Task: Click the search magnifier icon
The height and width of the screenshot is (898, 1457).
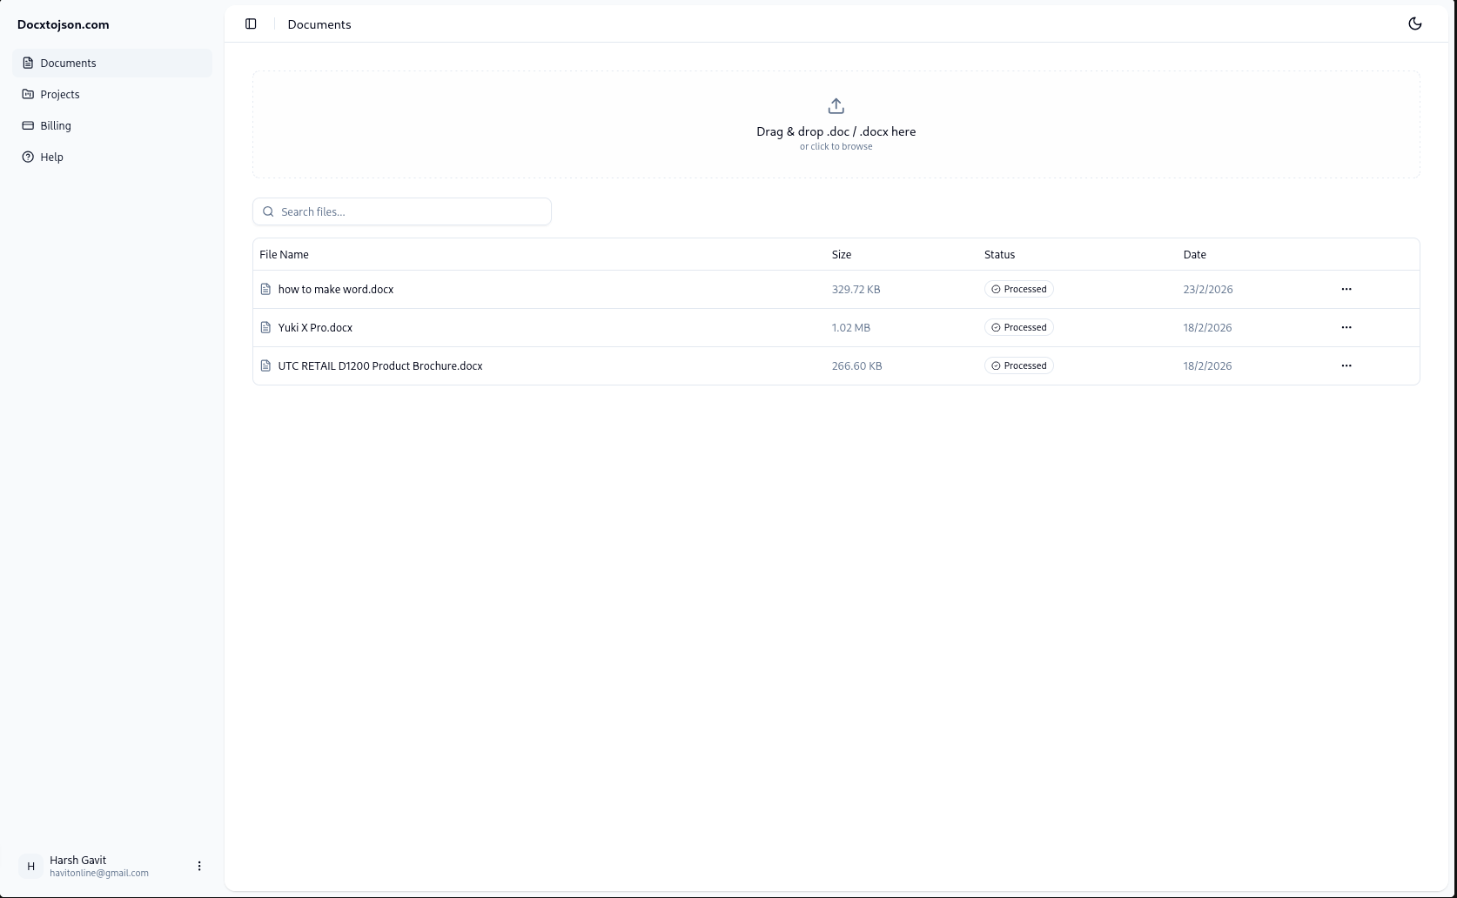Action: (x=268, y=211)
